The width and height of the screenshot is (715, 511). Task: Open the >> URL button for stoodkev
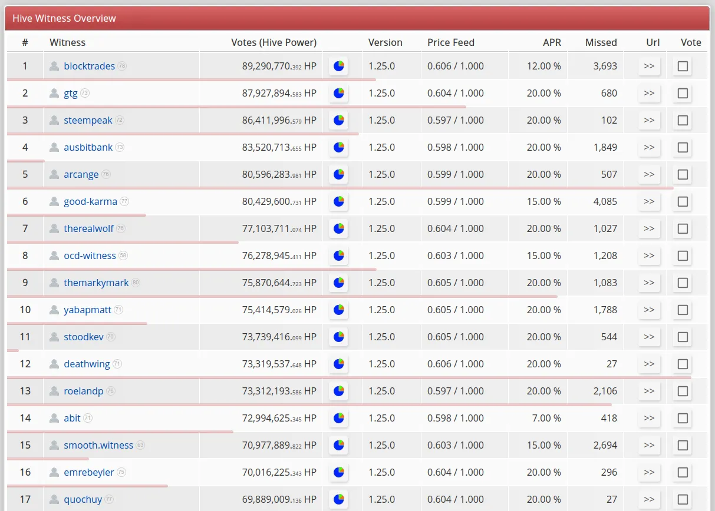649,337
